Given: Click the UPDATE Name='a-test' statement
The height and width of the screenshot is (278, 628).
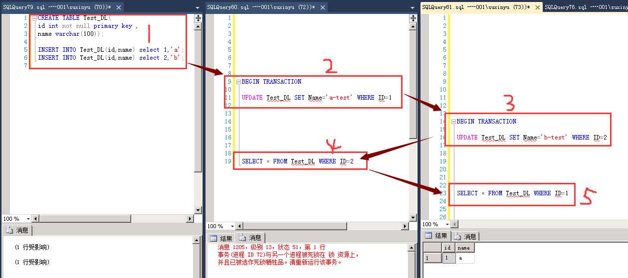Looking at the screenshot, I should coord(317,98).
